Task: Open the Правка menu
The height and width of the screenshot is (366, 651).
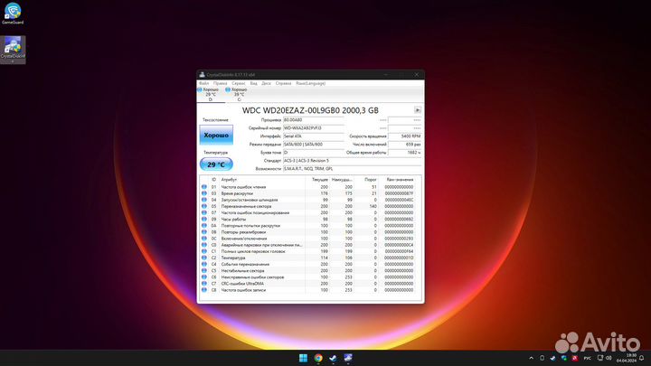Action: coord(220,83)
